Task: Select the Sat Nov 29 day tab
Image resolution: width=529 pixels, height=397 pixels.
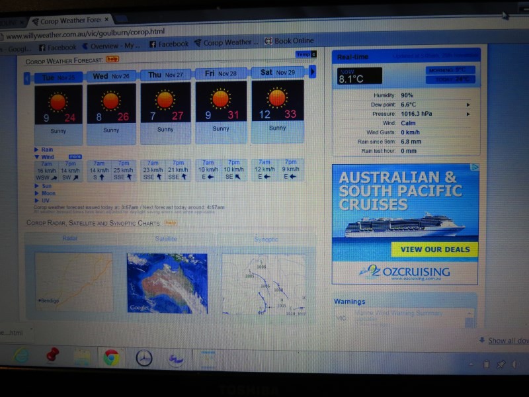Action: (x=277, y=72)
